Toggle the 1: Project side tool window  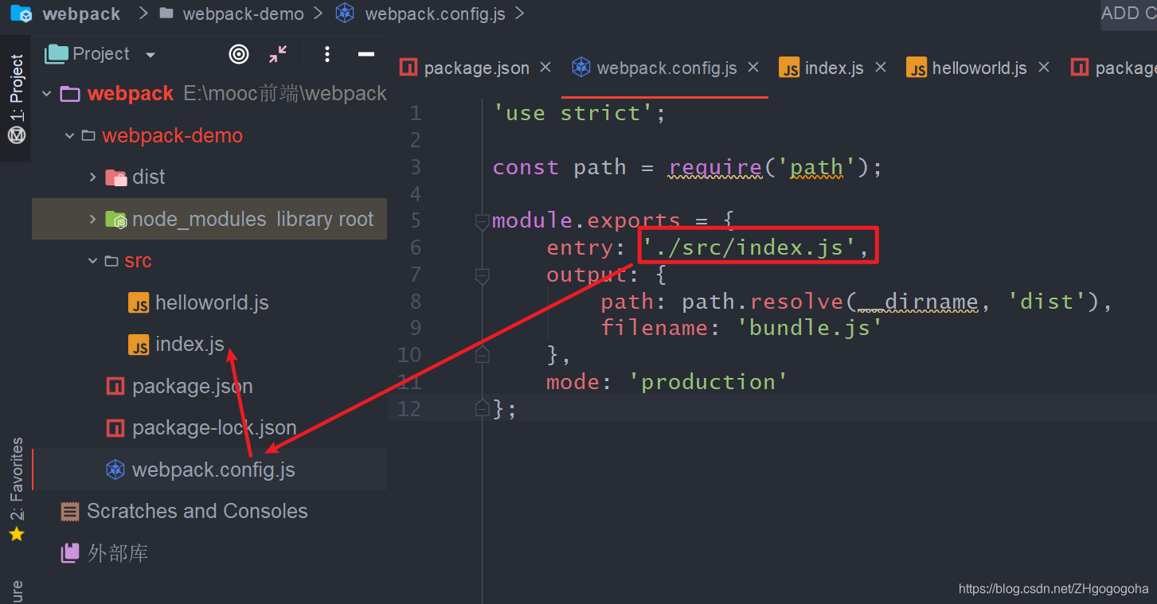point(16,99)
